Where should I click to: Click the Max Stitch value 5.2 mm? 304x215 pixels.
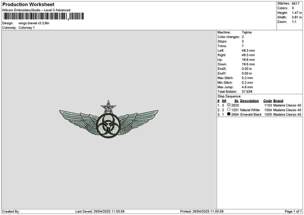pyautogui.click(x=247, y=78)
